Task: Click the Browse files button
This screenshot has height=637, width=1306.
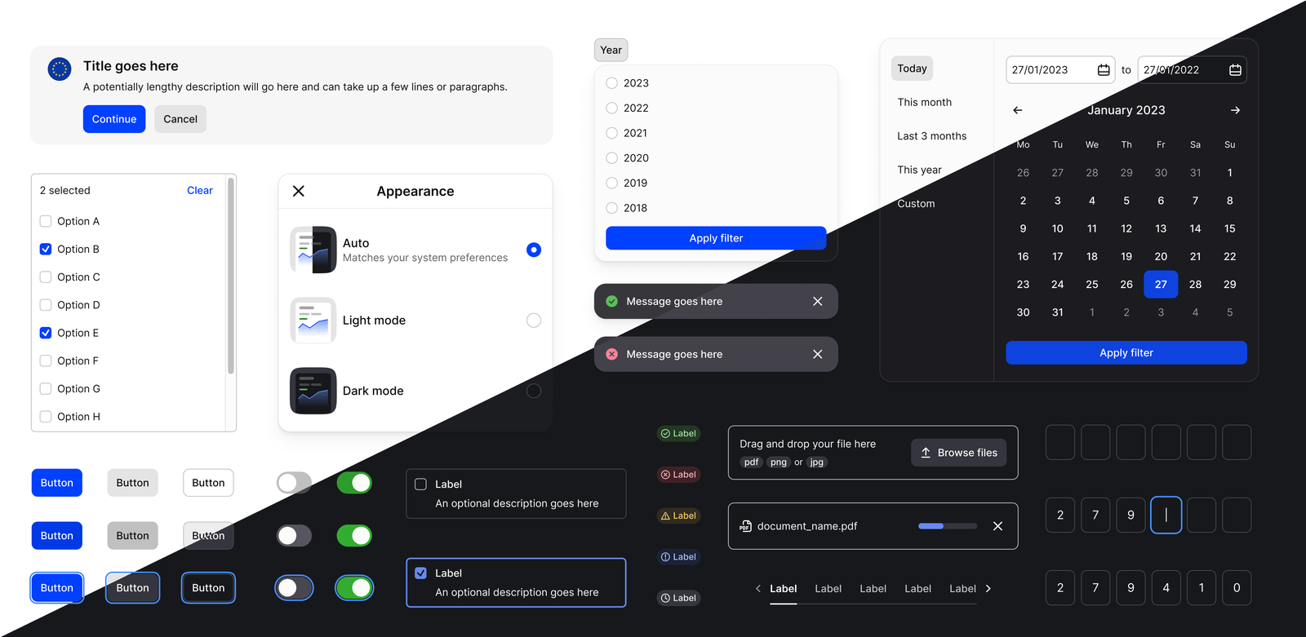Action: coord(959,453)
